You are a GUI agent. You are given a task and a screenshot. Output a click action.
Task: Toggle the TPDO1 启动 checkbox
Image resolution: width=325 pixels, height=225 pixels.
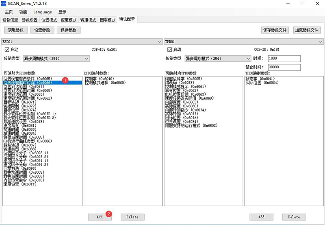click(x=170, y=50)
